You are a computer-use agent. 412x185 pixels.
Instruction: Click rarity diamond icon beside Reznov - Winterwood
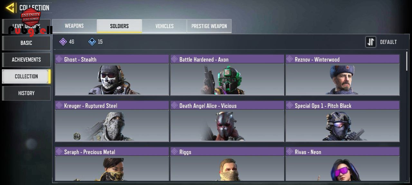290,59
